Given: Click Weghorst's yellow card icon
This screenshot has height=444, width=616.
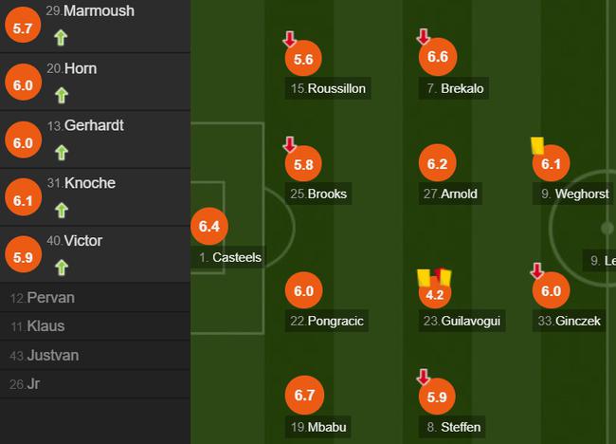Looking at the screenshot, I should tap(537, 145).
